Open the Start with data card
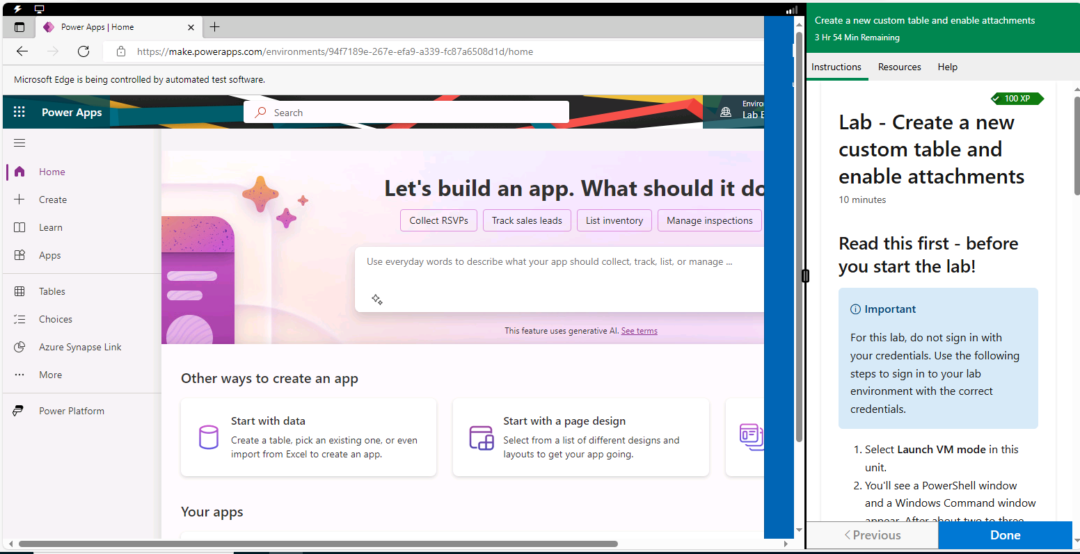This screenshot has height=554, width=1080. click(x=308, y=437)
